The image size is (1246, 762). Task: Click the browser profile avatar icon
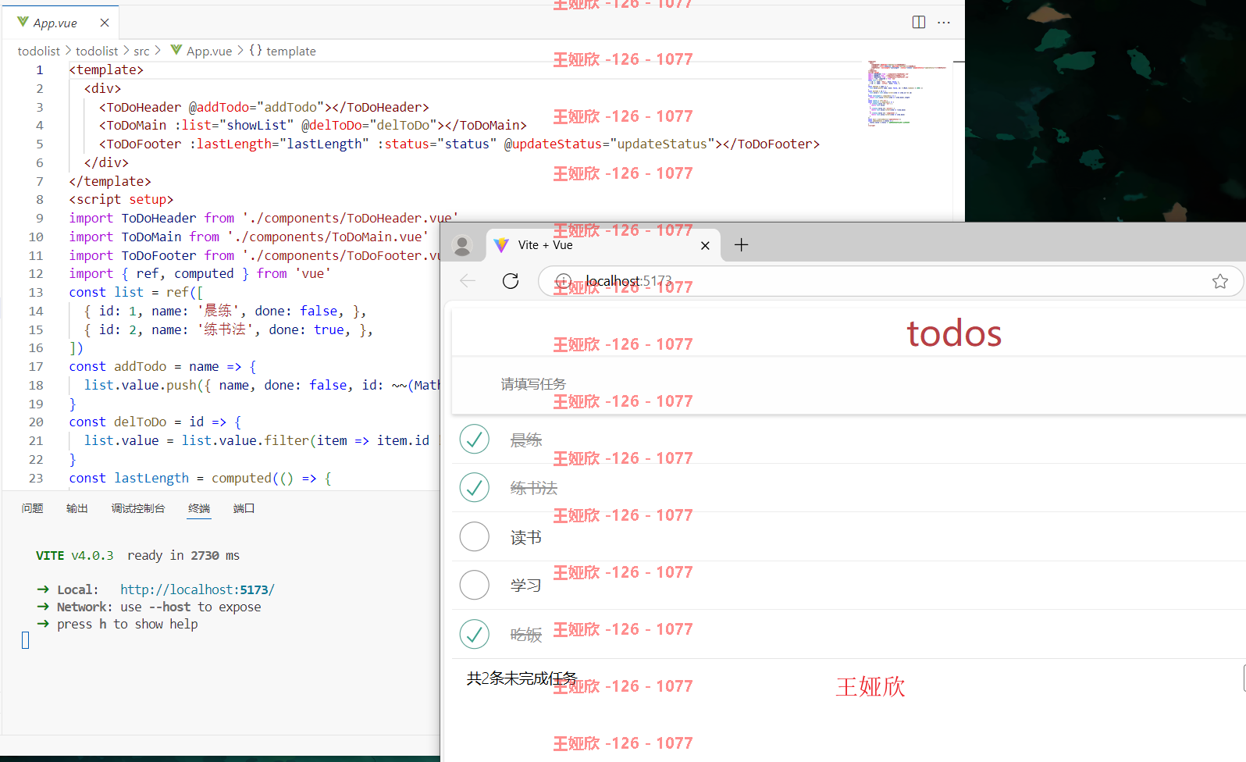pyautogui.click(x=462, y=245)
